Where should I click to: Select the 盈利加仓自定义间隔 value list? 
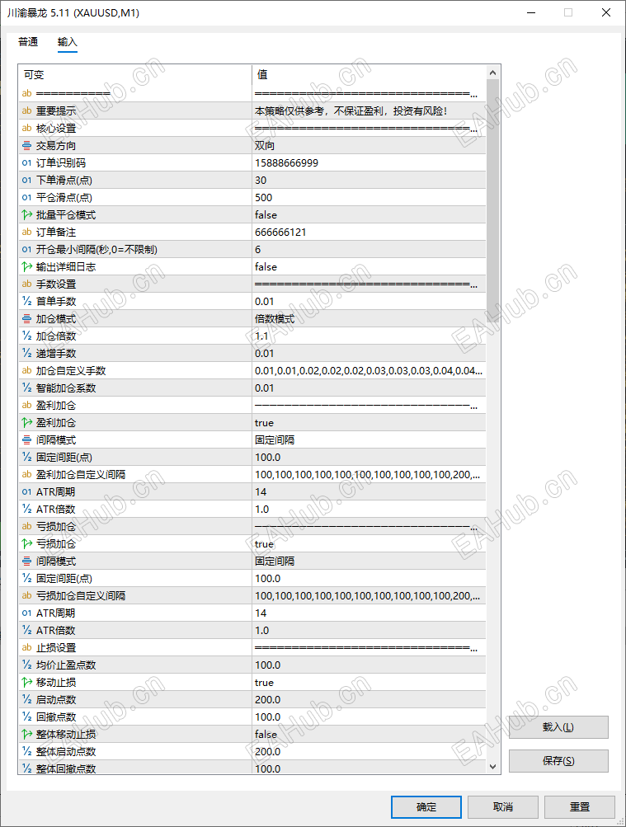pos(367,475)
